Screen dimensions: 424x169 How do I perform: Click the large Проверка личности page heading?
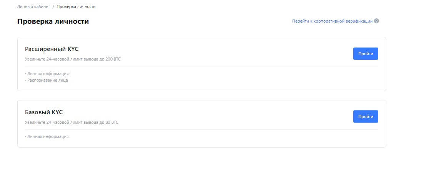click(53, 21)
